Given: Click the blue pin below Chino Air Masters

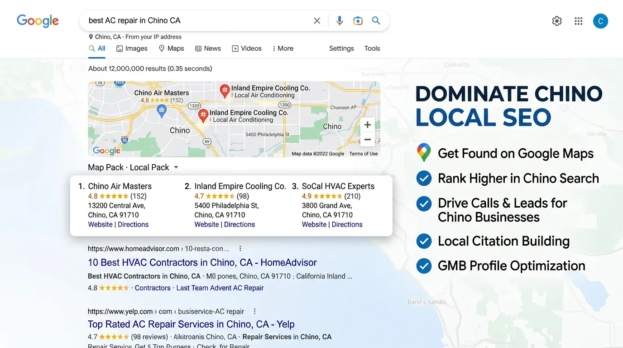Looking at the screenshot, I should [x=162, y=110].
